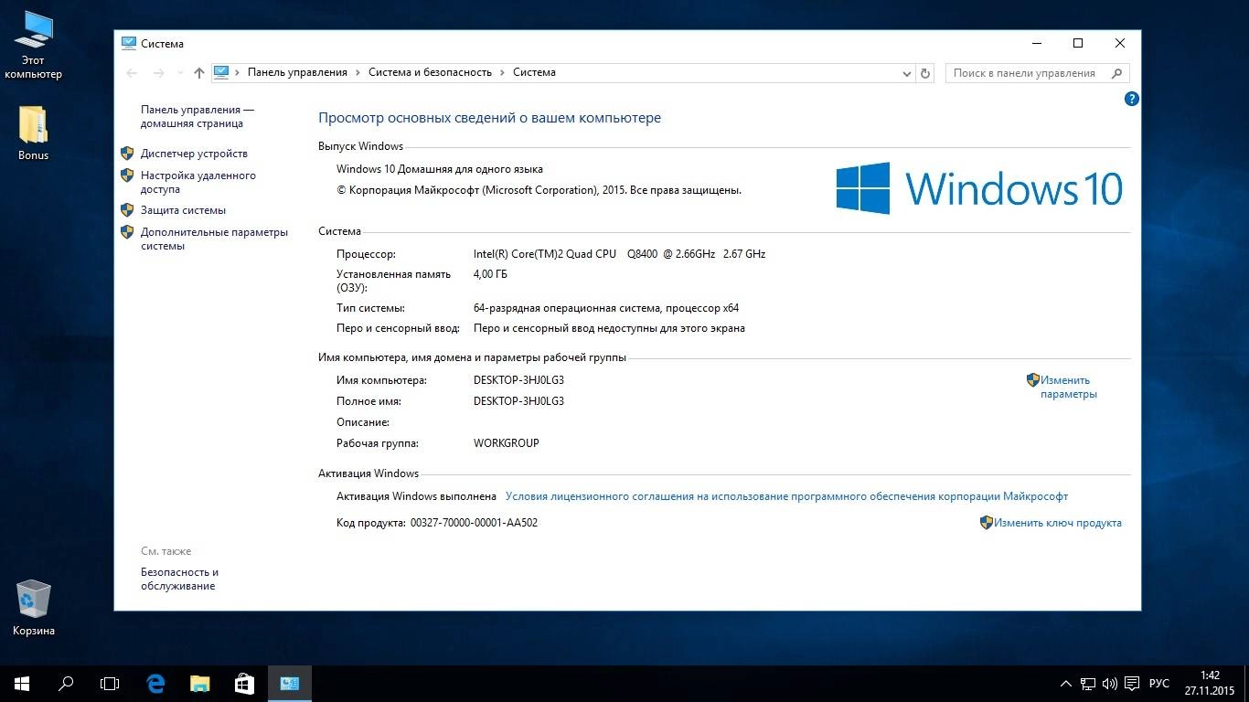
Task: Open Windows Store from taskbar
Action: pos(243,683)
